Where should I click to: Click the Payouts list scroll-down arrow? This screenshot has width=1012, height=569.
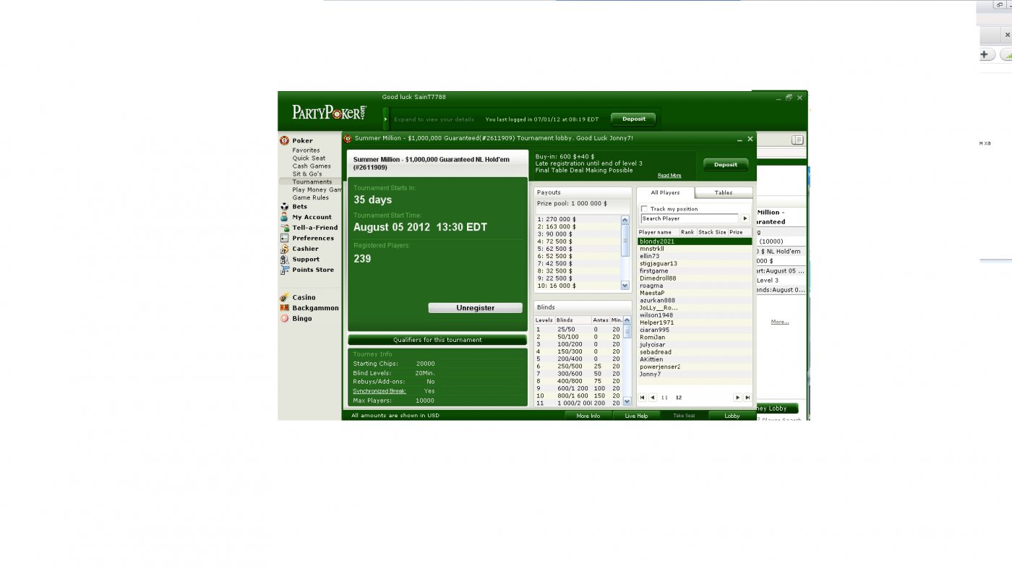click(625, 285)
